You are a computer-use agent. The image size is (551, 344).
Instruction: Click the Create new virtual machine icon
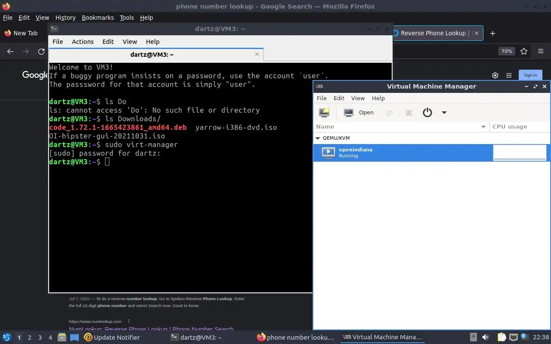point(324,113)
